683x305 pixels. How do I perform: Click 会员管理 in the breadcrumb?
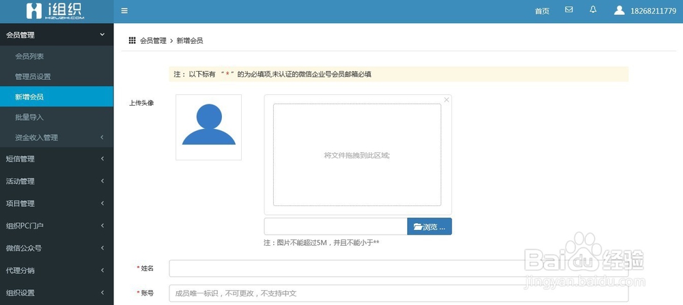pos(153,40)
